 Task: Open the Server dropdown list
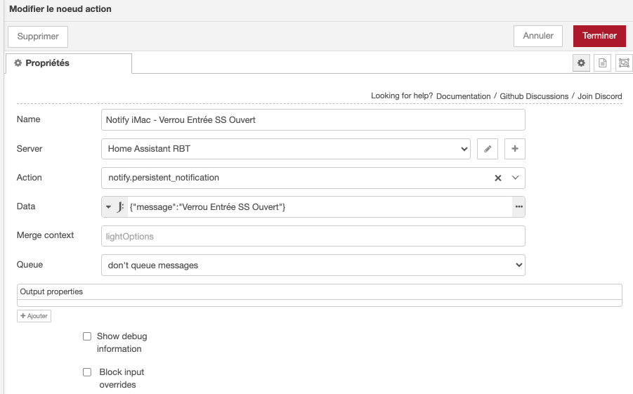click(x=286, y=149)
